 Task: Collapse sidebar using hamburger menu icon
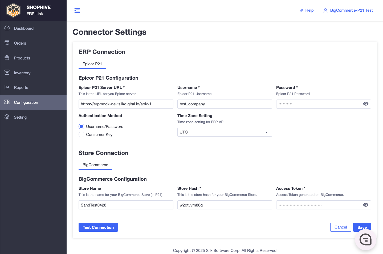(77, 11)
